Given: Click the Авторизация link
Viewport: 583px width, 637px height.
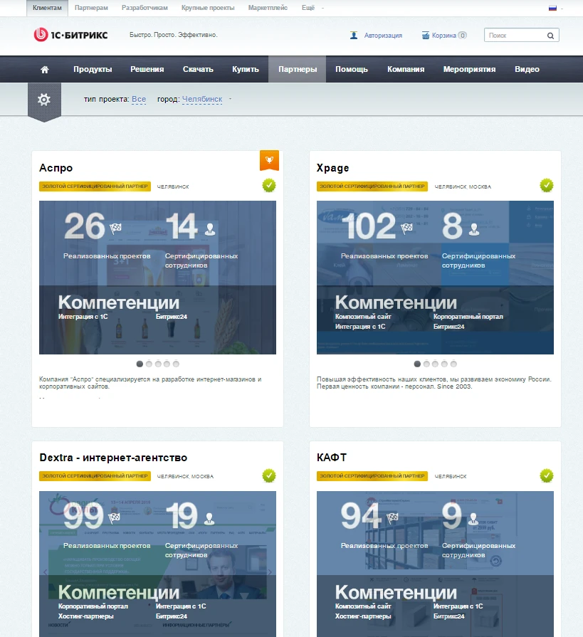Looking at the screenshot, I should [x=383, y=36].
